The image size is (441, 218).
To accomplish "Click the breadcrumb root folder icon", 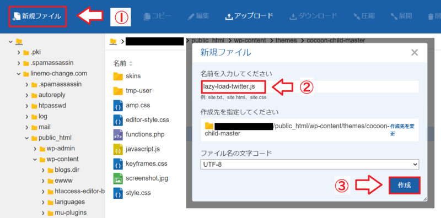I will (x=113, y=42).
